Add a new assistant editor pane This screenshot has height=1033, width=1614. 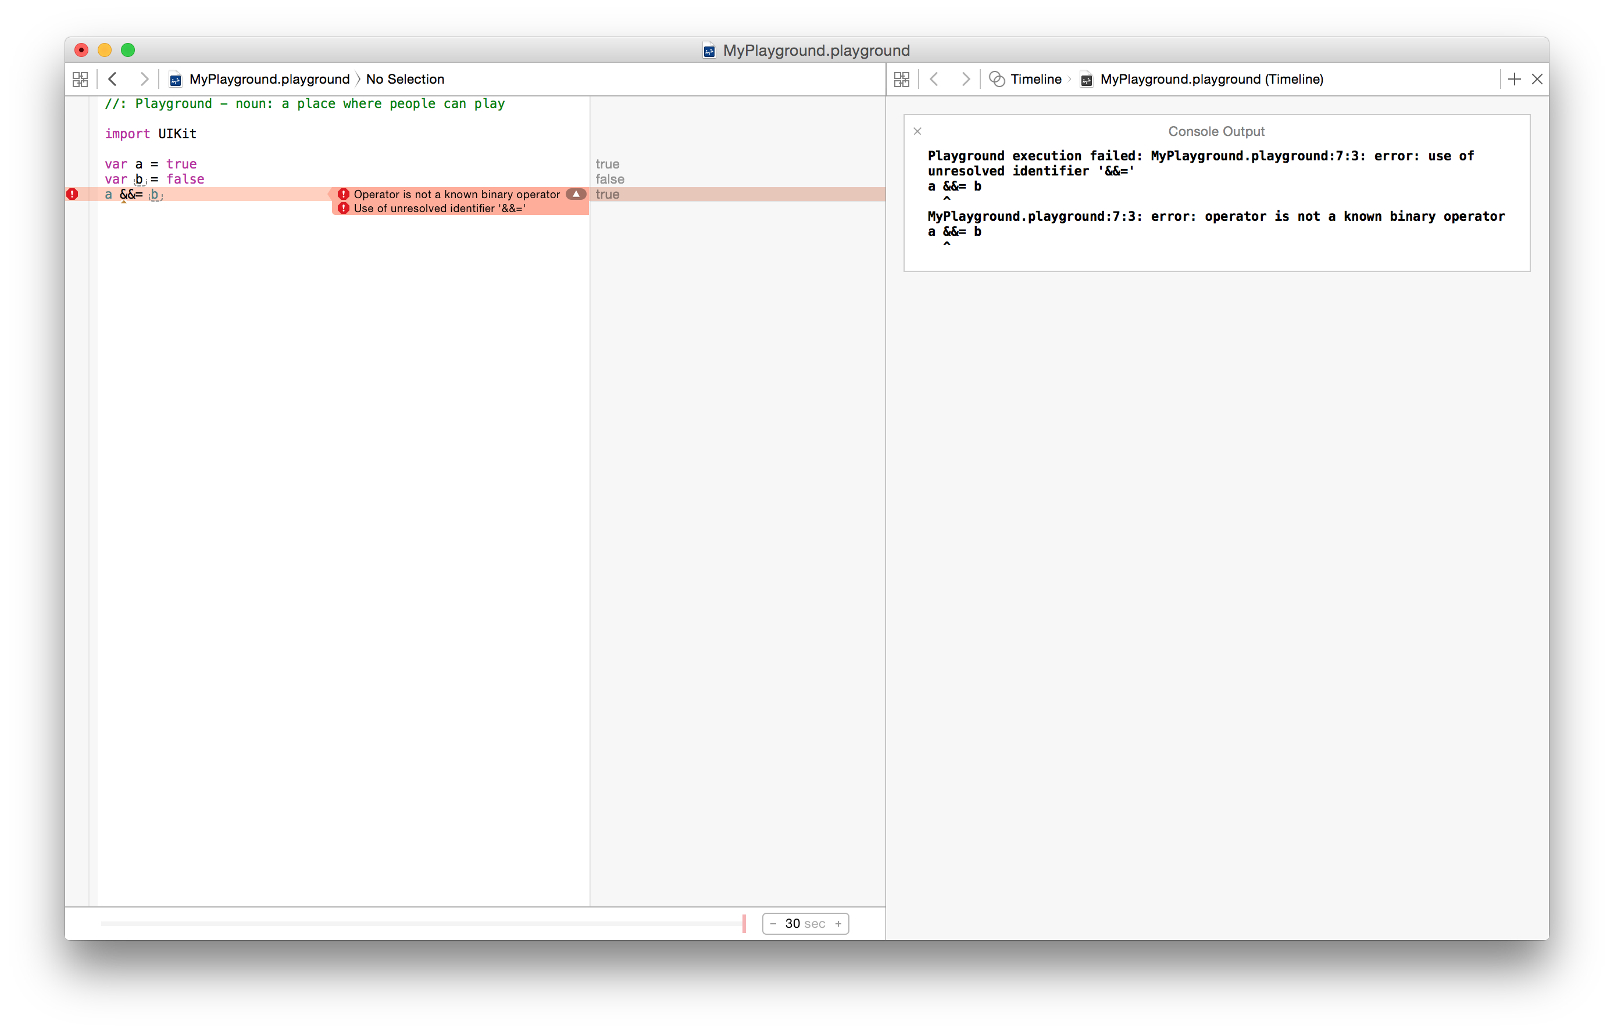[x=1514, y=79]
